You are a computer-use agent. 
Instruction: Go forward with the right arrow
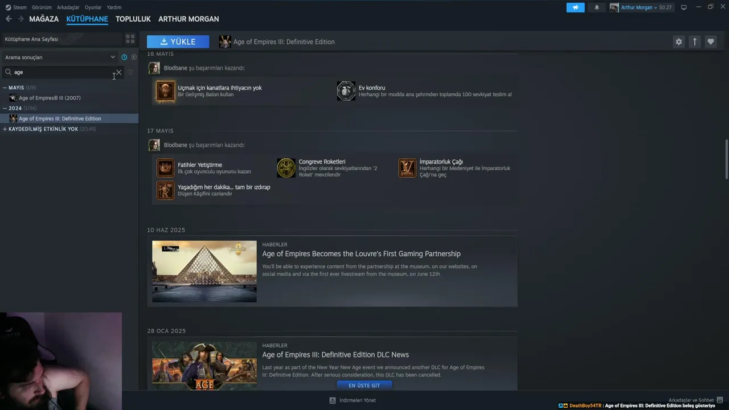click(21, 19)
